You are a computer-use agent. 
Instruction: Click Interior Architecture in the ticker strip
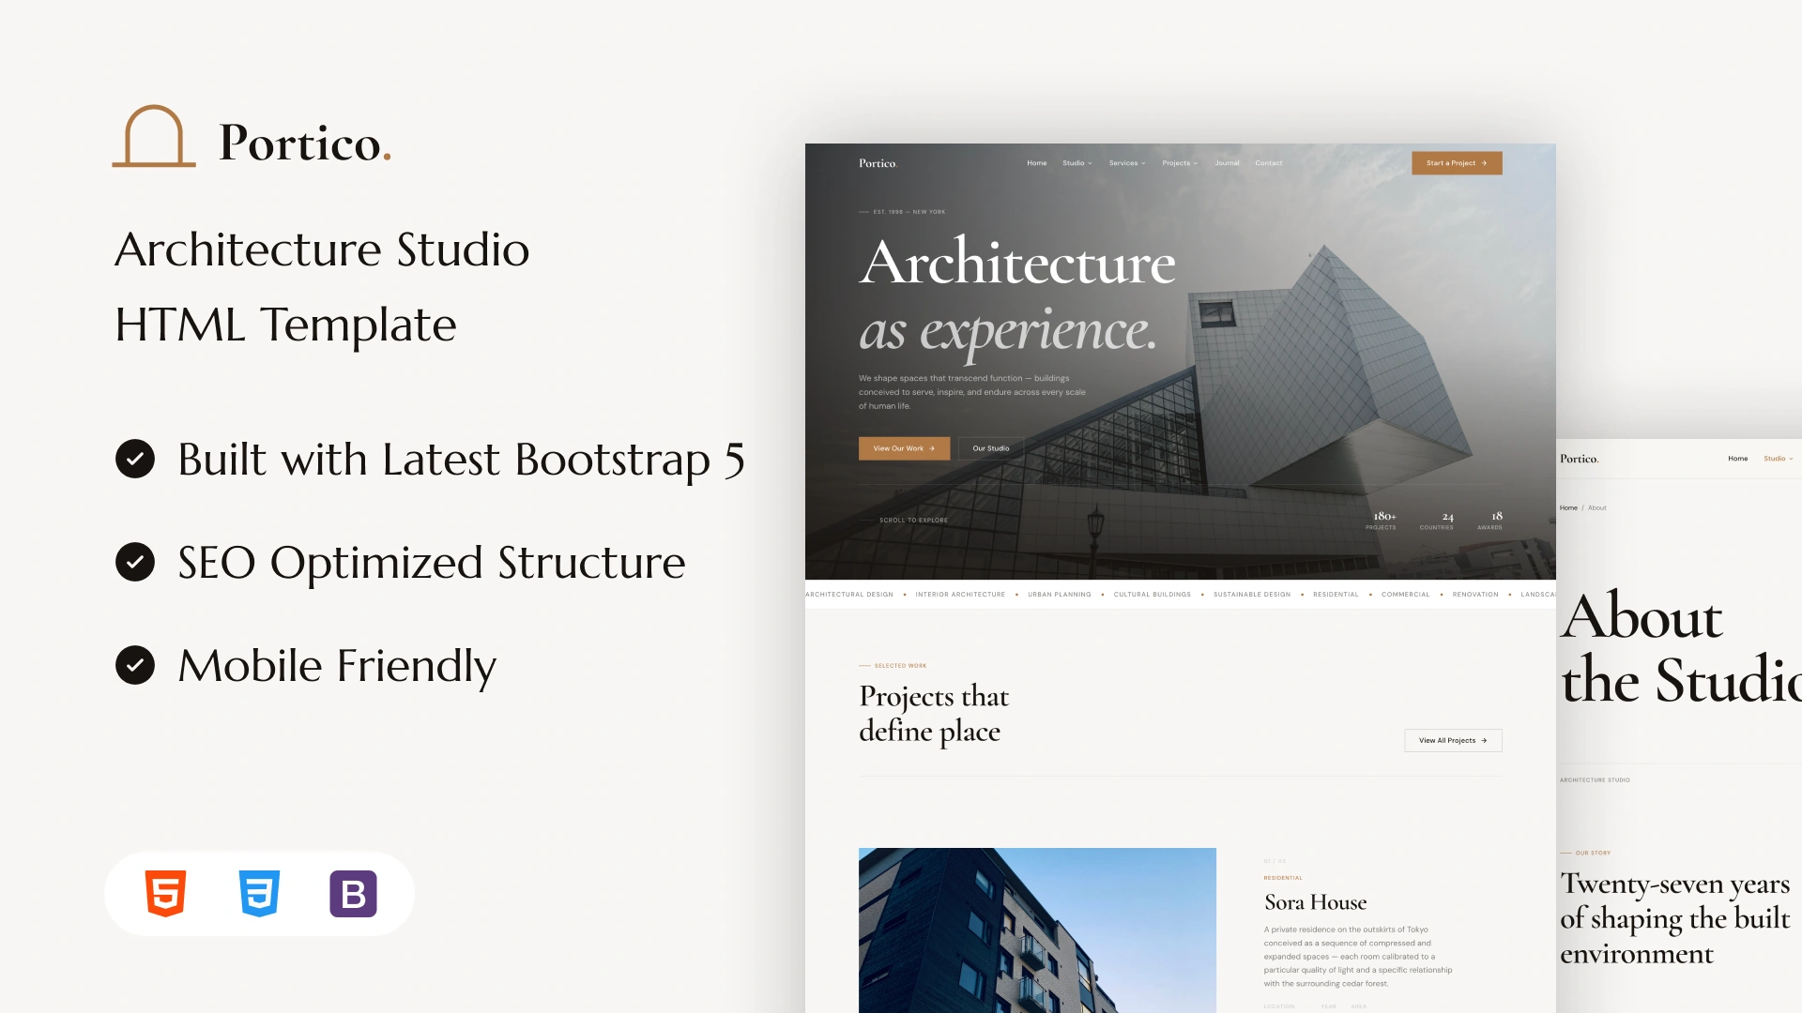click(960, 595)
